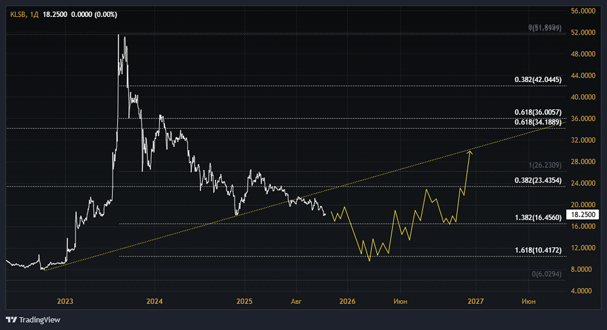Click the 52.0000 price scale value
The image size is (607, 330).
tap(583, 33)
